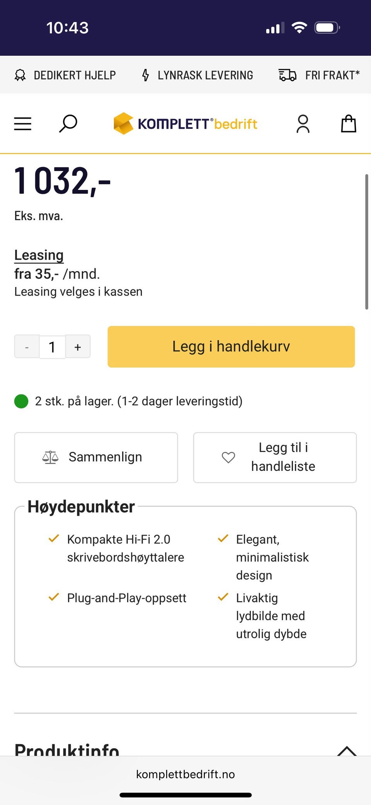Open the shopping bag cart icon

point(348,124)
